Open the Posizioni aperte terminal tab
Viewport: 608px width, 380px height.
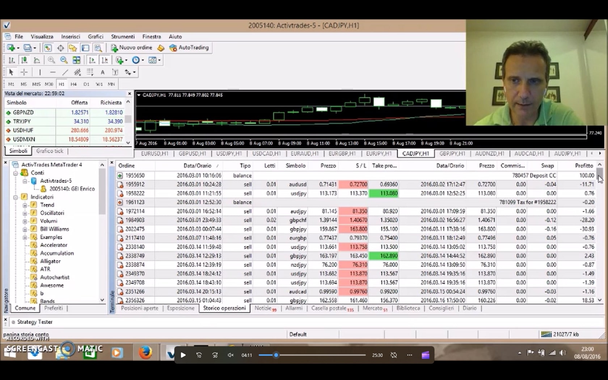click(x=140, y=308)
